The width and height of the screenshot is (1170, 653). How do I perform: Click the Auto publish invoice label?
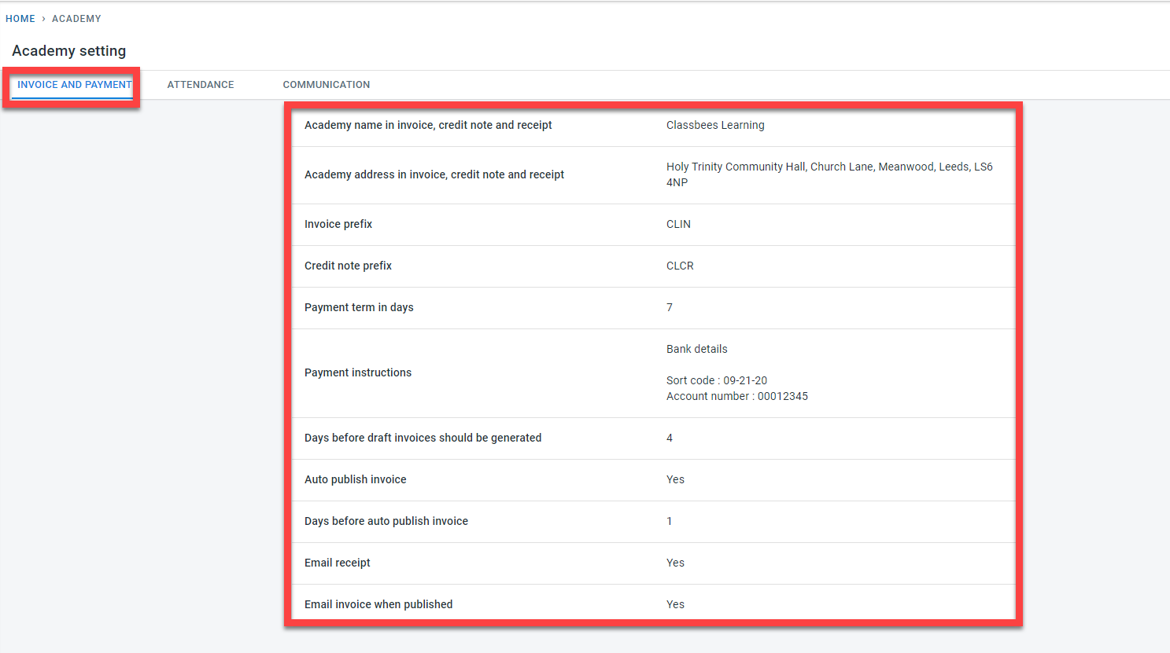point(356,479)
